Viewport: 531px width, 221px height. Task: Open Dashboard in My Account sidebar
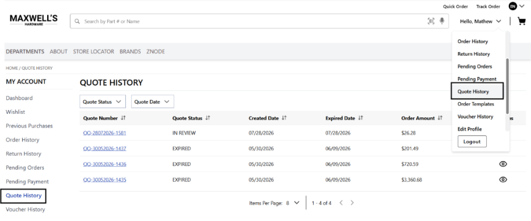(x=19, y=98)
